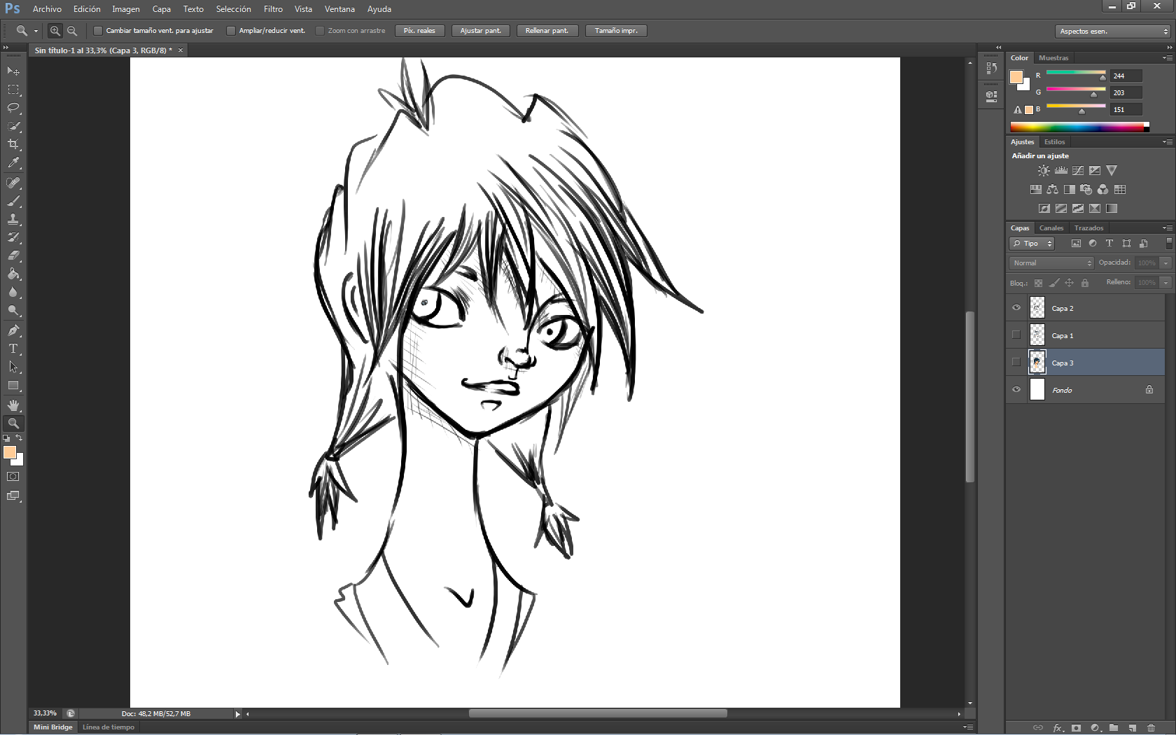The height and width of the screenshot is (735, 1176).
Task: Click the Ajustar pant. button
Action: click(x=480, y=30)
